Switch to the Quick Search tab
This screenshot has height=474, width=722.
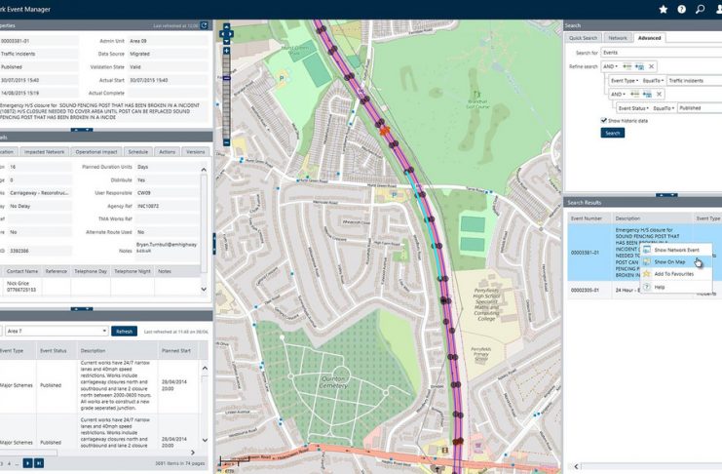(x=584, y=37)
